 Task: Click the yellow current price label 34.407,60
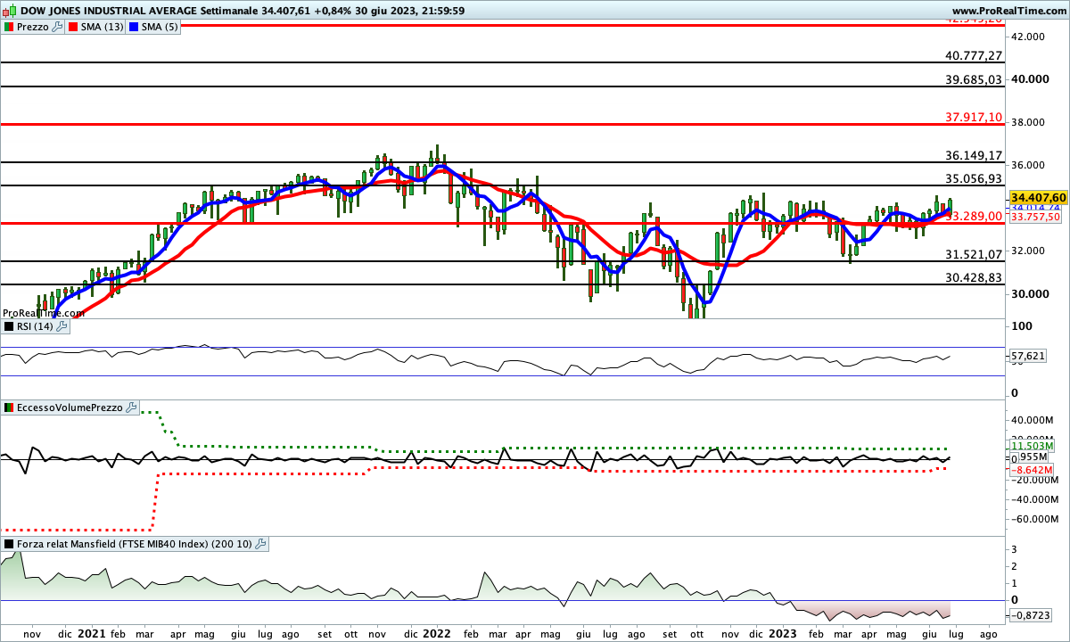tap(1039, 197)
